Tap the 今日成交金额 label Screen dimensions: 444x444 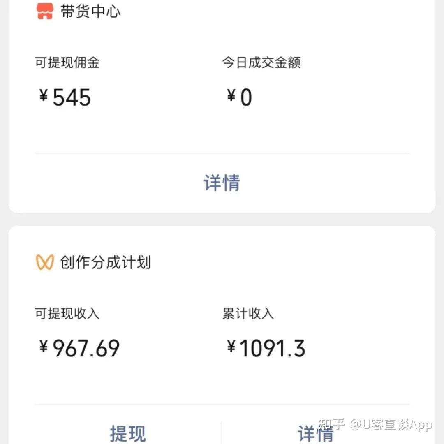pyautogui.click(x=261, y=62)
